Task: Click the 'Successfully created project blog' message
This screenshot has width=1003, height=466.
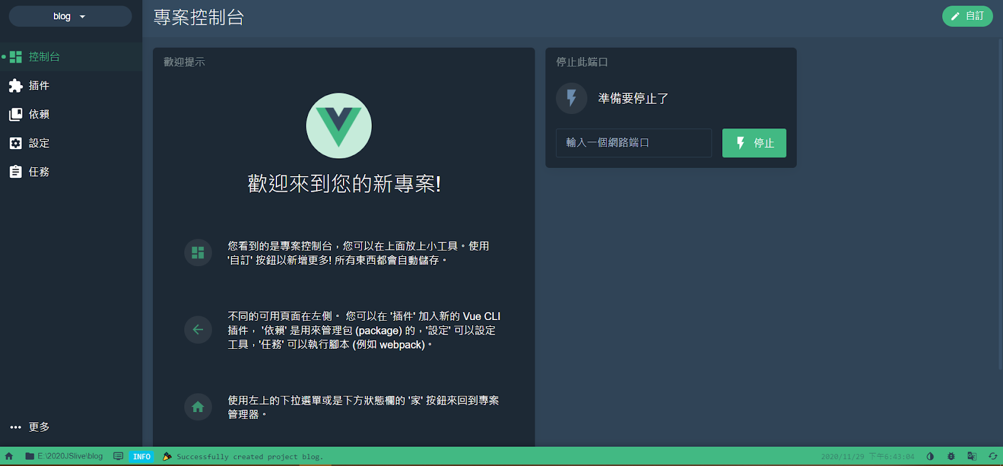Action: (249, 457)
